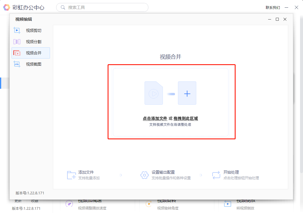The image size is (303, 213).
Task: Click 视频旋转角度 text in background window
Action: point(168,208)
